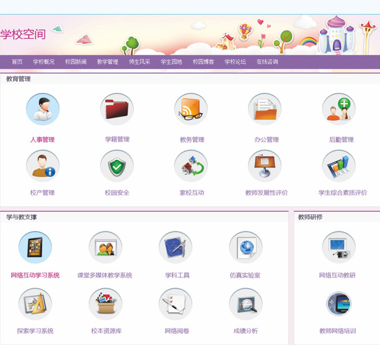Click the 学籍管理 red folder icon

[x=117, y=109]
